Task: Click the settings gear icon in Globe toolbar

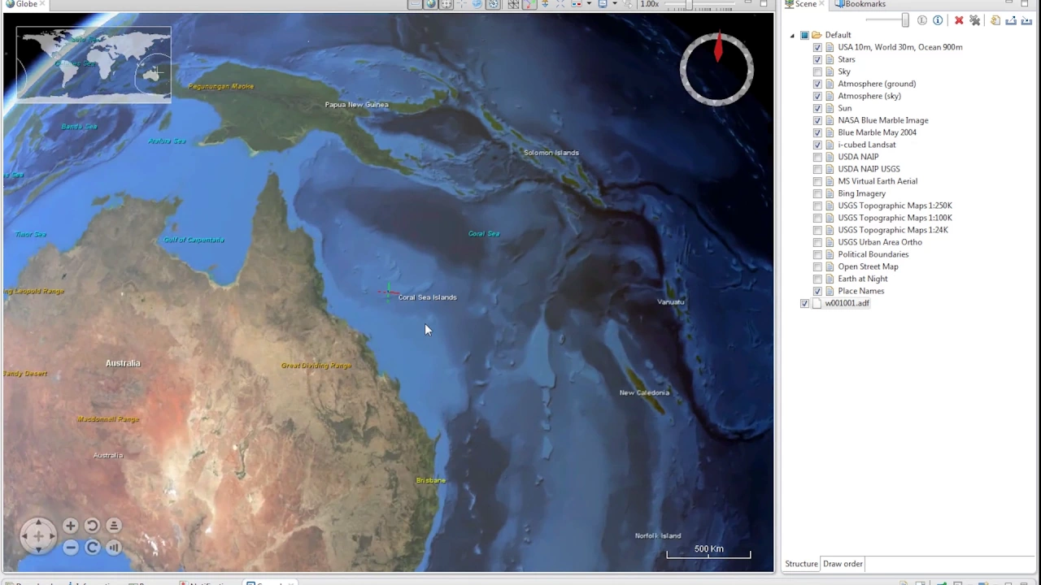Action: (493, 4)
